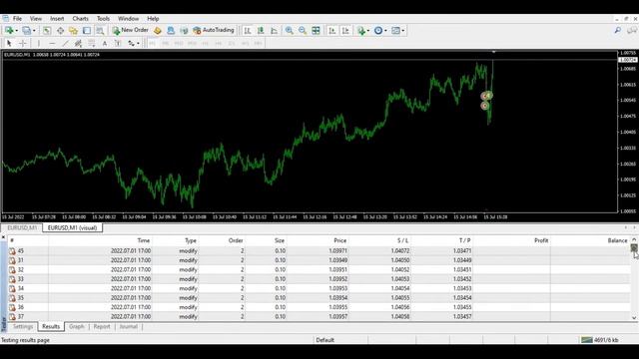Show the Data Window crosshair-target icon
This screenshot has width=639, height=359.
(60, 31)
